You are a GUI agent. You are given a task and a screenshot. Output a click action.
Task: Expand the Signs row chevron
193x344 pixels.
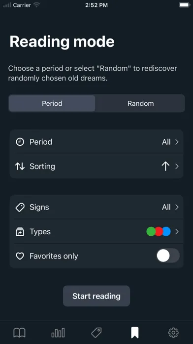(177, 207)
